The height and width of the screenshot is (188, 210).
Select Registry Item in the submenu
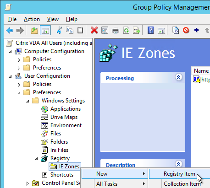[179, 174]
